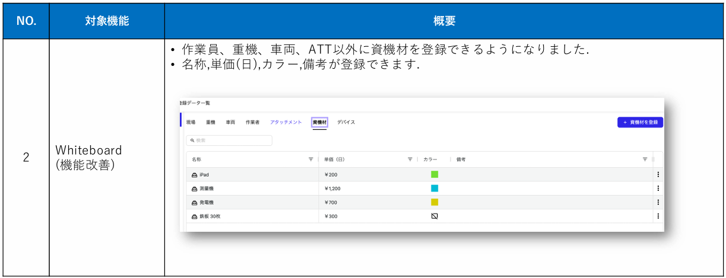Open the three-dot menu for 測量機 row
The image size is (726, 278).
pos(658,188)
